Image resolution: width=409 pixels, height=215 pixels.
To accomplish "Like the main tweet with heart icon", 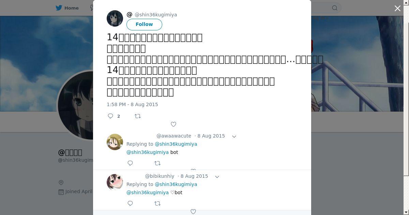I will pos(173,124).
